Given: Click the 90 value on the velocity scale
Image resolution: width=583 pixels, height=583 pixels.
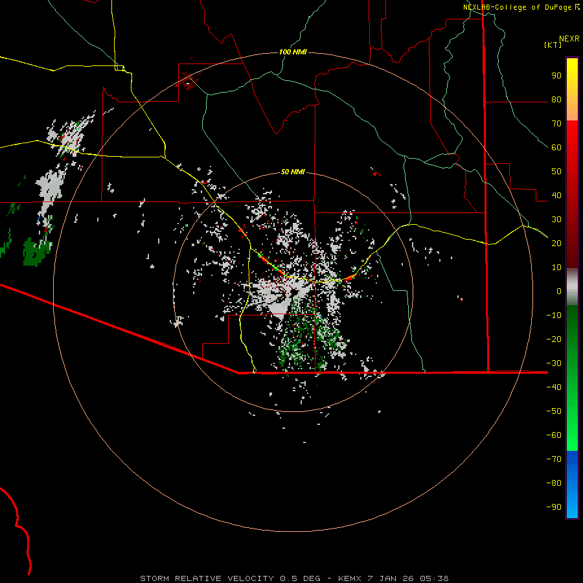Looking at the screenshot, I should (556, 76).
